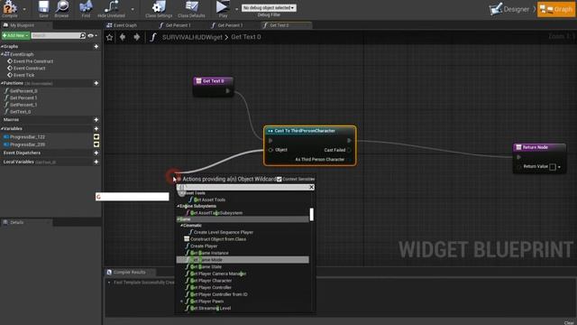Choose Get Player Controller from ID action
577x325 pixels.
pyautogui.click(x=218, y=294)
